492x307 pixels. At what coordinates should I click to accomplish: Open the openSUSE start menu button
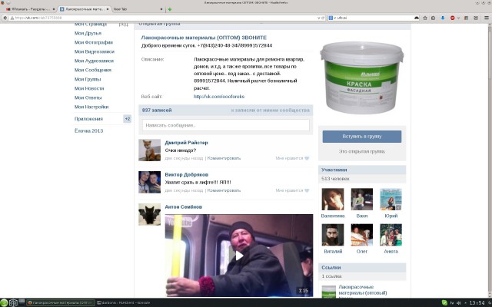(x=4, y=302)
